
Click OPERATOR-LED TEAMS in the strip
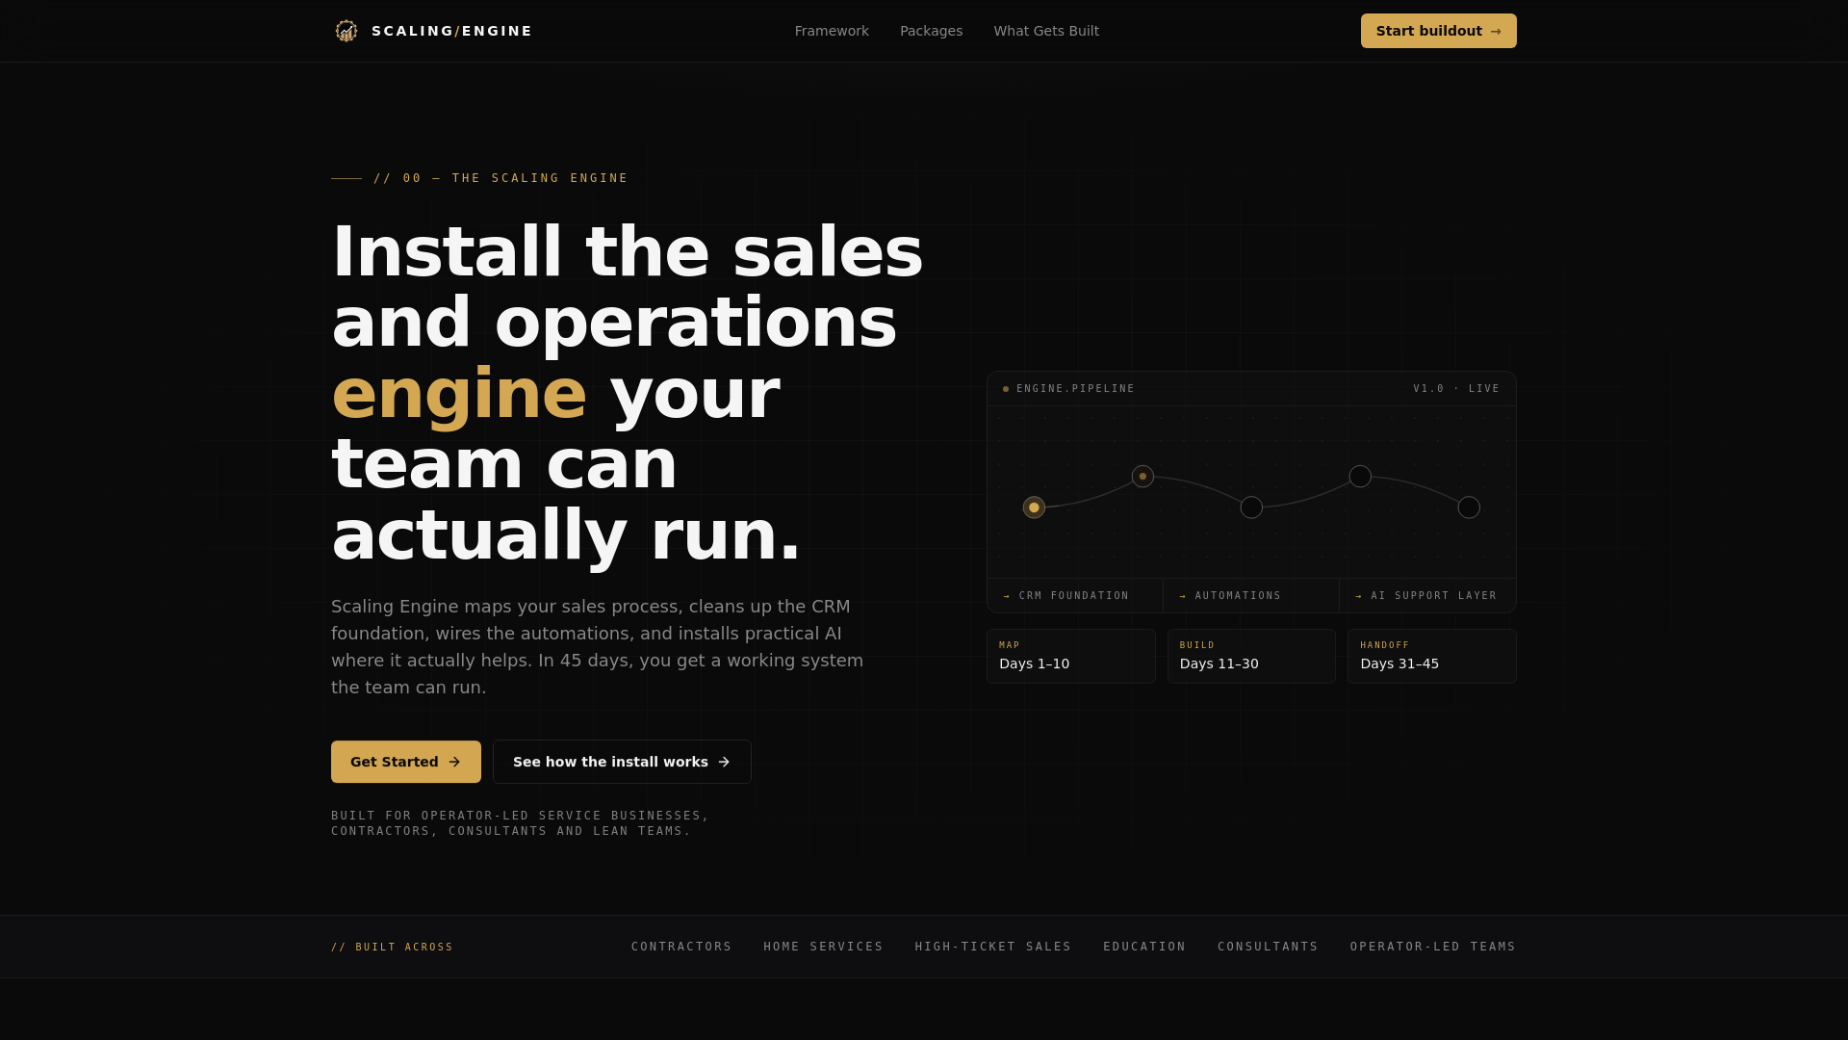pyautogui.click(x=1433, y=947)
